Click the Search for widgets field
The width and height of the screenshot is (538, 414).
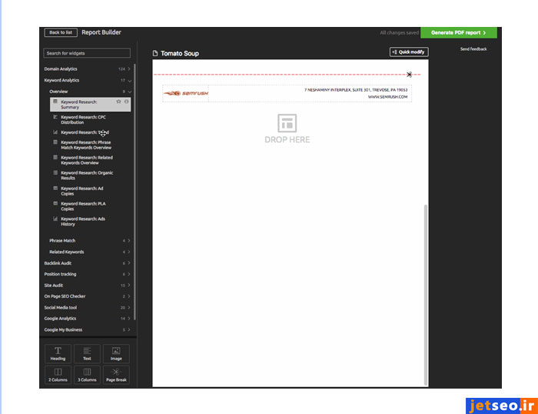[x=87, y=53]
